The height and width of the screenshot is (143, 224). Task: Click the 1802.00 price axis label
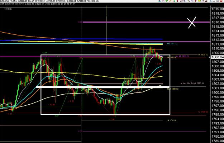[x=218, y=84]
